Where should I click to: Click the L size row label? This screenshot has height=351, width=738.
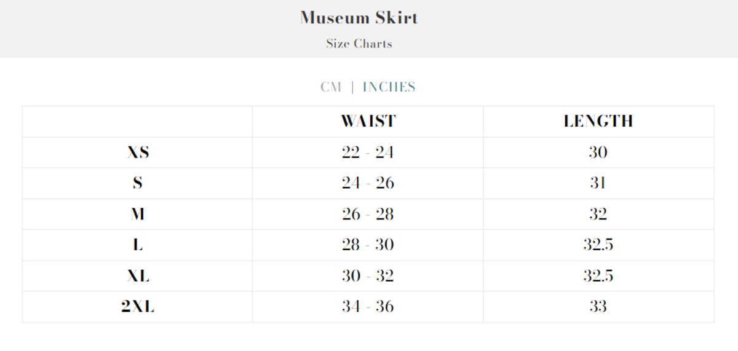point(138,245)
